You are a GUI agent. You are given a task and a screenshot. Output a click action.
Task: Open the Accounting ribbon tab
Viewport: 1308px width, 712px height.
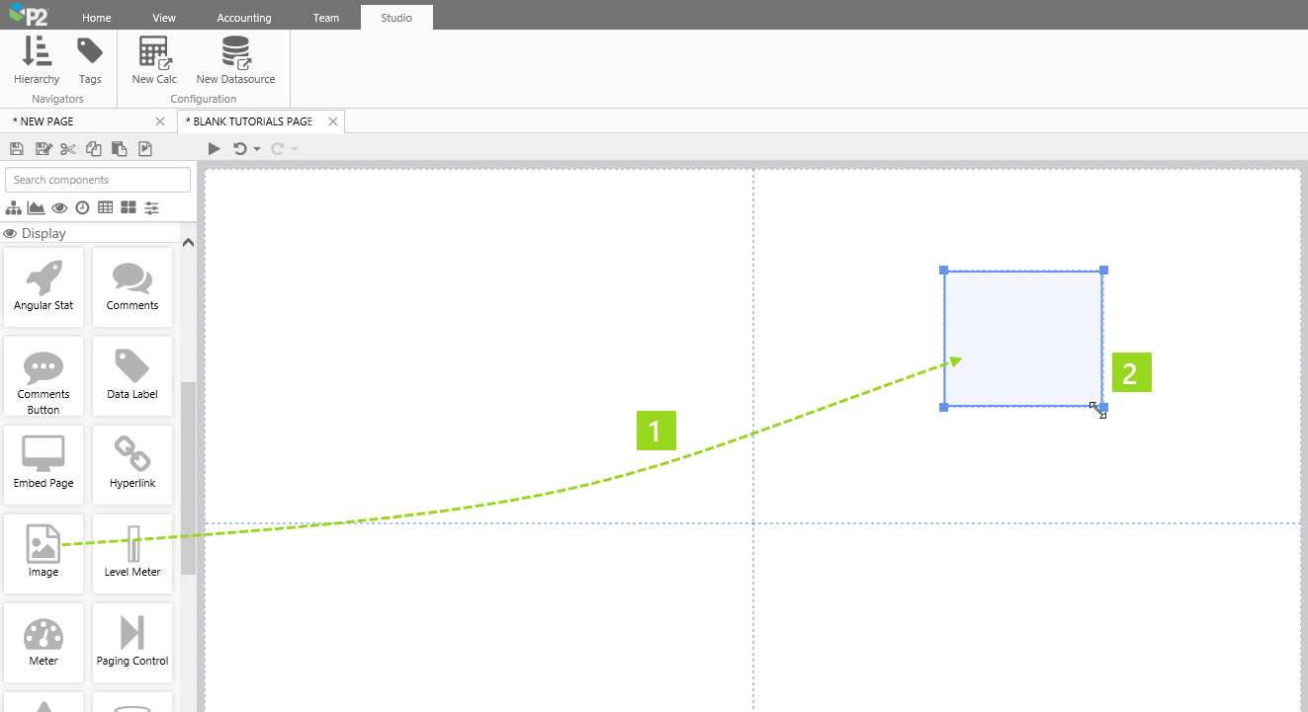click(244, 17)
